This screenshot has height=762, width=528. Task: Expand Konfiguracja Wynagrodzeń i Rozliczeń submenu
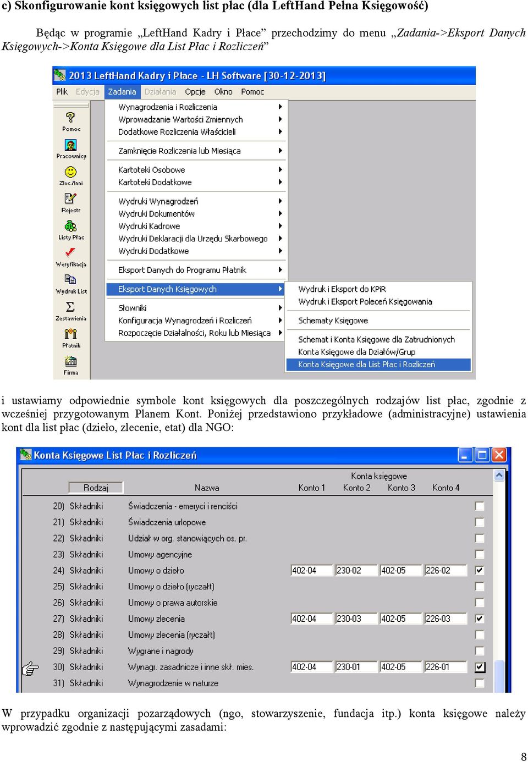pos(194,321)
